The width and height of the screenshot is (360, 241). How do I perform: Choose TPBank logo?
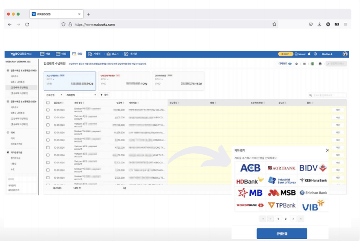[x=282, y=205]
